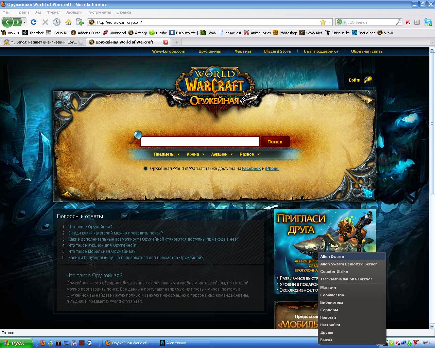
Task: Click the green ICQ flower tray icon
Action: tap(410, 343)
